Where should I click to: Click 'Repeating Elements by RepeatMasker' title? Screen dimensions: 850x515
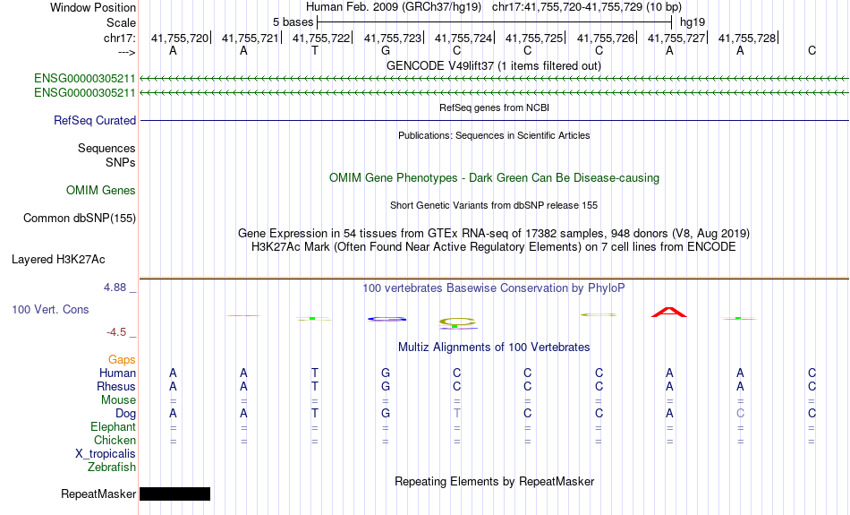click(494, 482)
